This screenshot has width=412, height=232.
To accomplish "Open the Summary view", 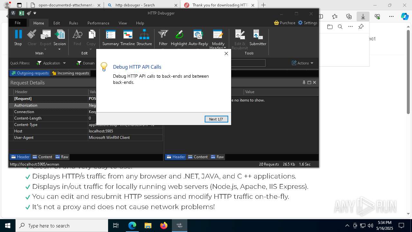I will point(110,37).
